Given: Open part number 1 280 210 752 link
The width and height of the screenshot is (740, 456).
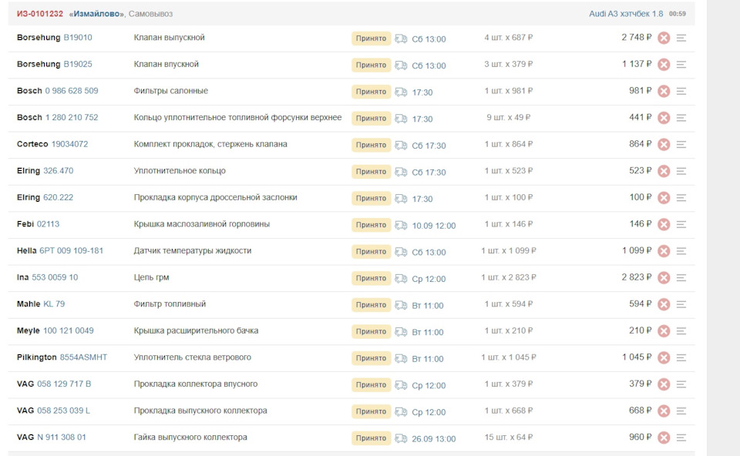Looking at the screenshot, I should [x=71, y=118].
